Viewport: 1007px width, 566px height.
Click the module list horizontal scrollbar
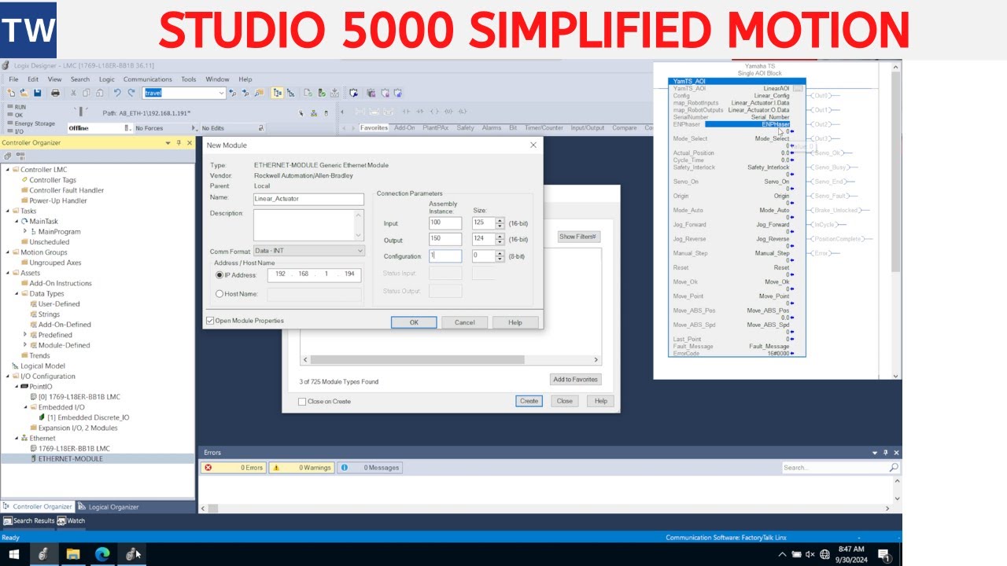click(417, 360)
